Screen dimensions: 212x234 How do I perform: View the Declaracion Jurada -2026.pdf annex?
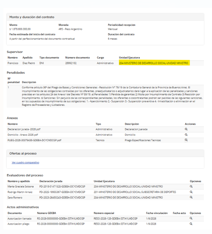click(186, 129)
